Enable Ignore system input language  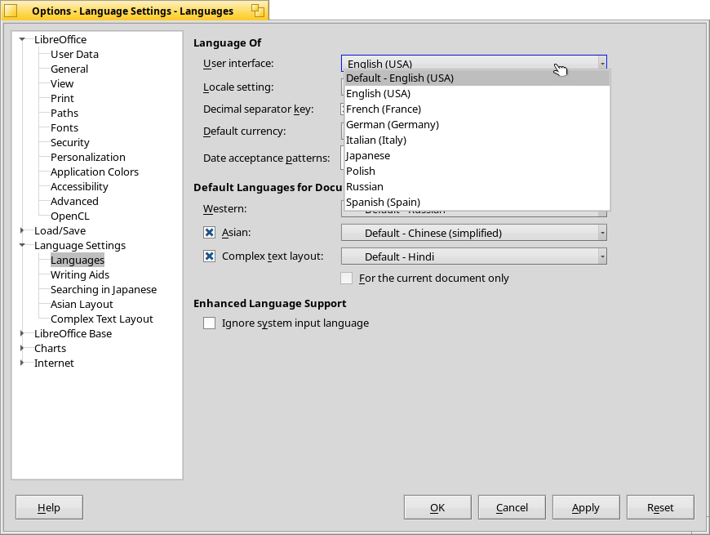(209, 323)
